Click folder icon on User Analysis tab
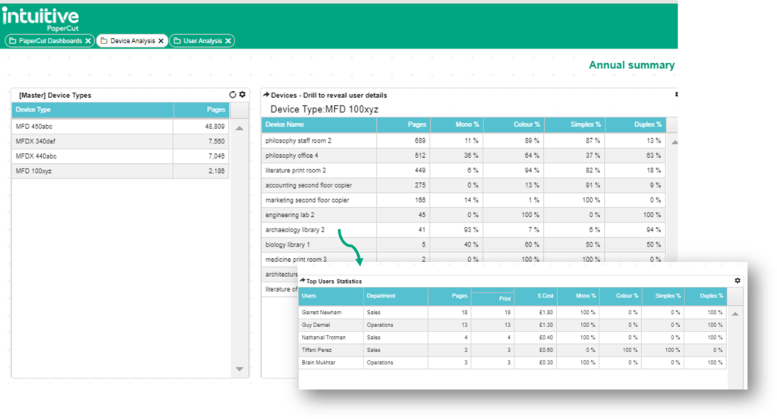Viewport: 777px width, 419px height. coord(178,41)
